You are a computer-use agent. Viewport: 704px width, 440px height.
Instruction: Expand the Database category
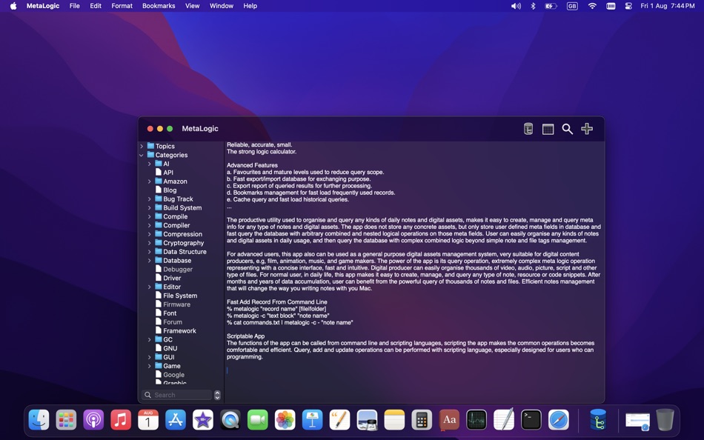click(150, 261)
